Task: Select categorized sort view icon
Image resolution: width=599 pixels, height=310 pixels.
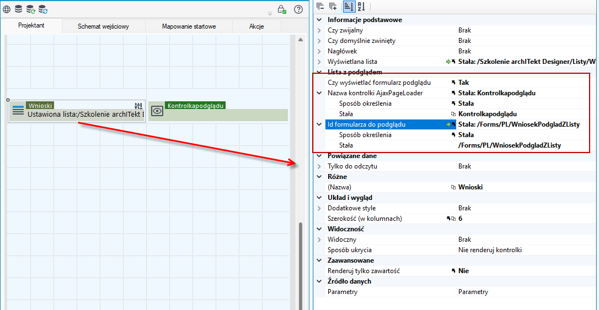Action: pos(349,6)
